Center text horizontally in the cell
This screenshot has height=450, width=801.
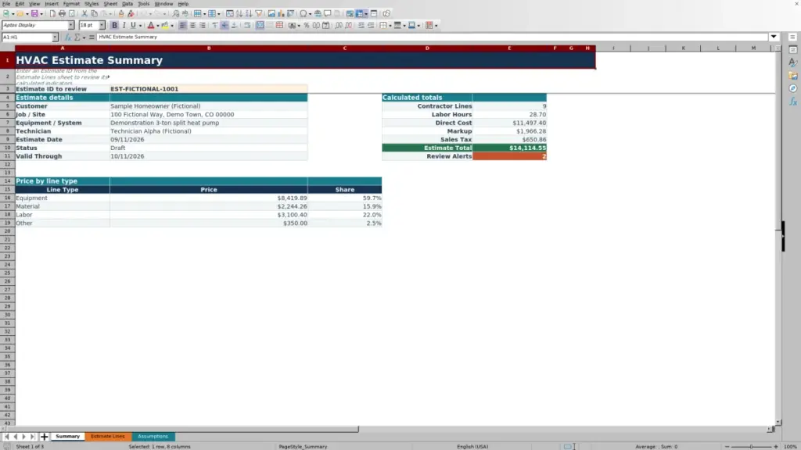coord(192,26)
